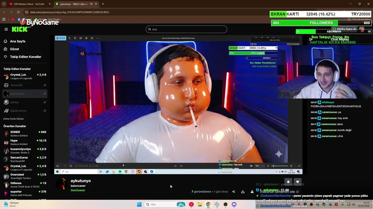Open Discord from the taskbar
Viewport: 373px width, 209px height.
(234, 204)
